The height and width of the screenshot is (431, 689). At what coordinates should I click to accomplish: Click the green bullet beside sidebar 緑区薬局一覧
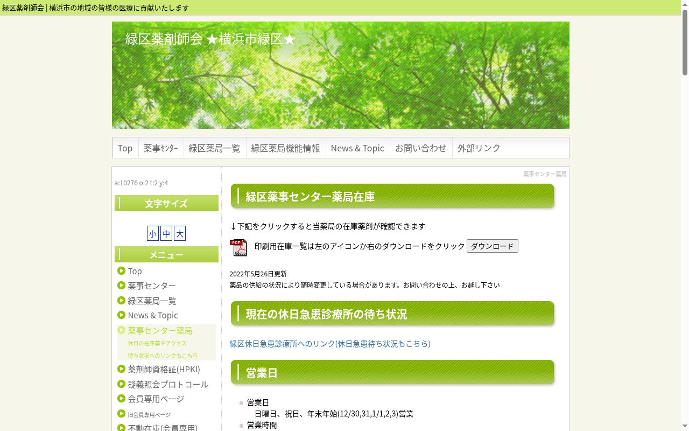click(x=121, y=301)
